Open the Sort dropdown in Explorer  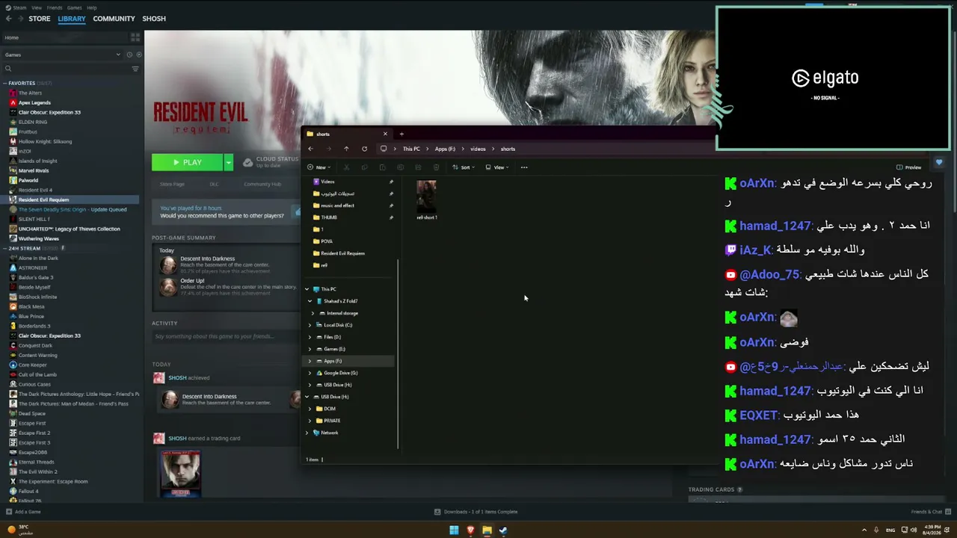pyautogui.click(x=464, y=167)
